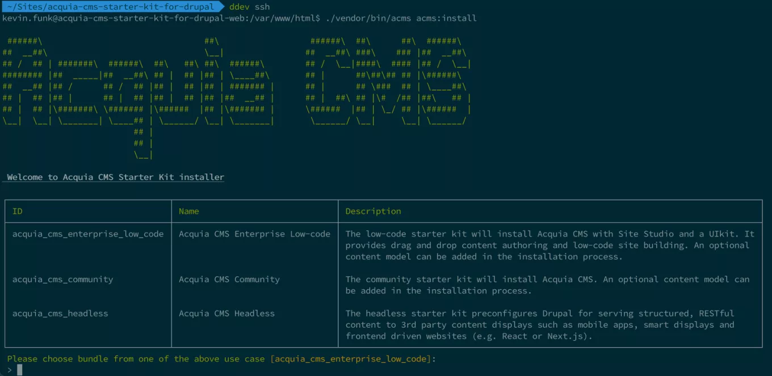
Task: Focus the terminal input cursor after '>'
Action: click(x=19, y=370)
